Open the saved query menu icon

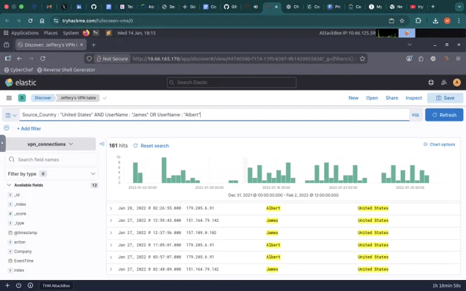click(11, 115)
